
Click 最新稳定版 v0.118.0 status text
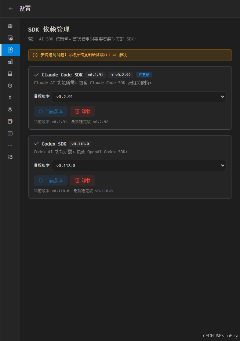pos(93,191)
